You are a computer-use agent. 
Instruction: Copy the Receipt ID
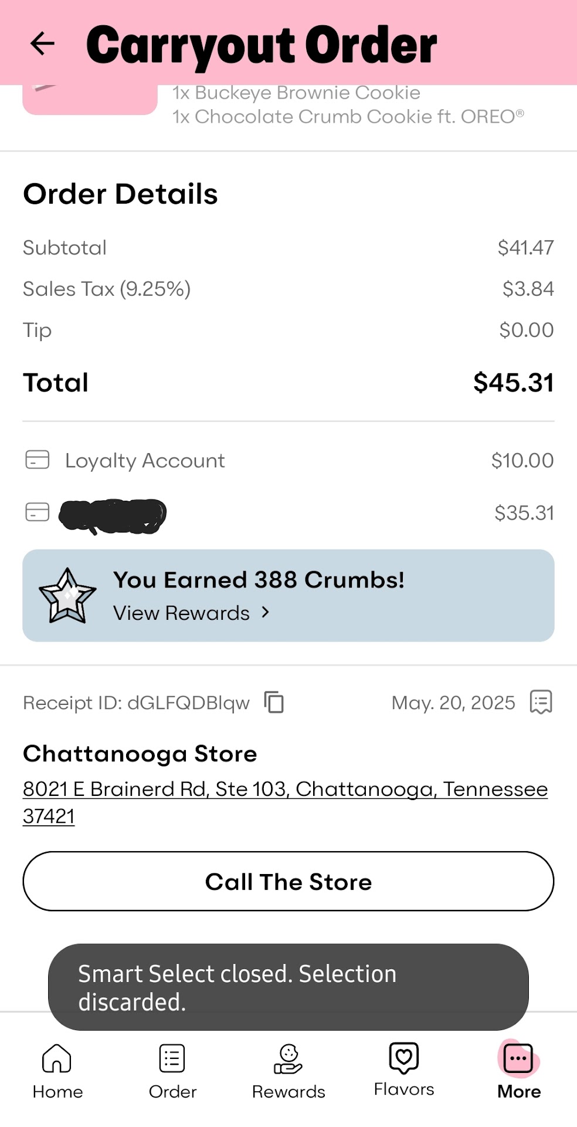[x=274, y=702]
